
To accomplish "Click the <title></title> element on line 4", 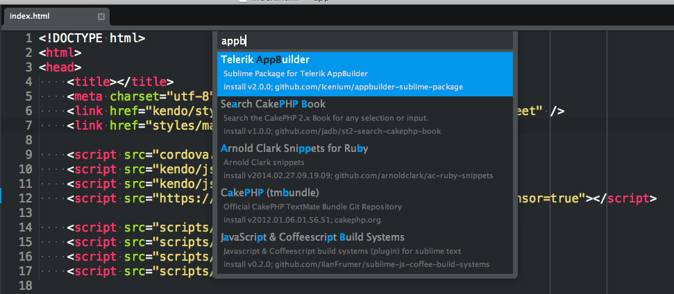I will point(120,82).
